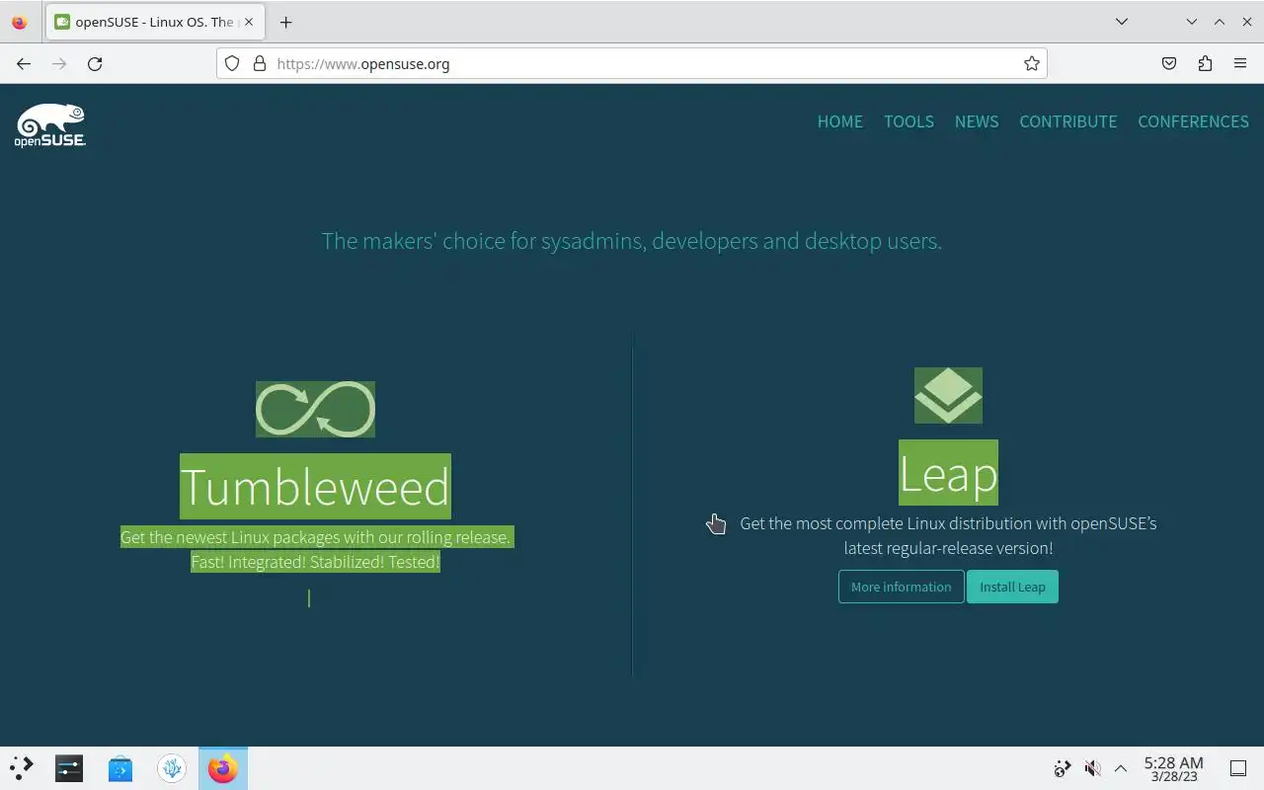Expand the list all tabs dropdown
The image size is (1264, 790).
(1122, 22)
